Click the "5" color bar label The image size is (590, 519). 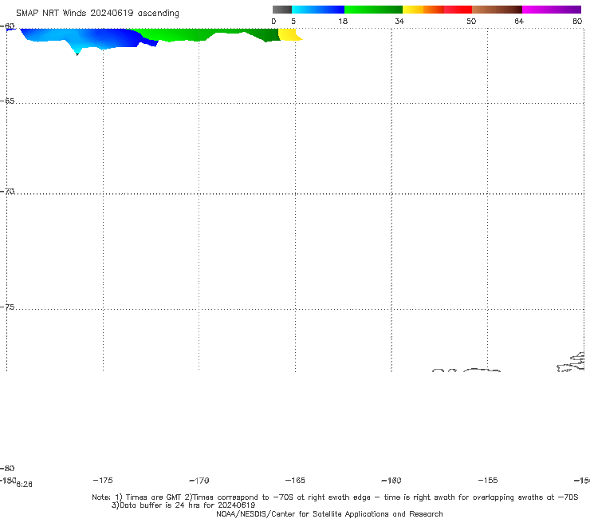293,21
